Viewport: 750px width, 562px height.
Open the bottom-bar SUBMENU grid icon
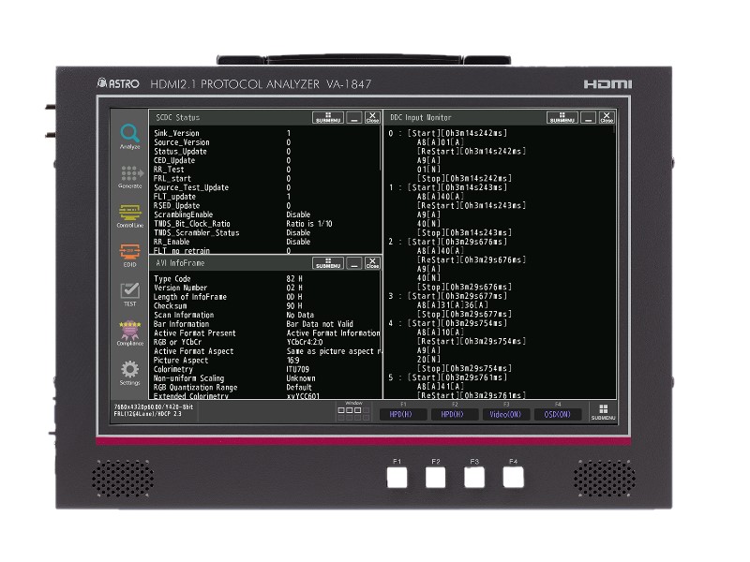[x=603, y=411]
